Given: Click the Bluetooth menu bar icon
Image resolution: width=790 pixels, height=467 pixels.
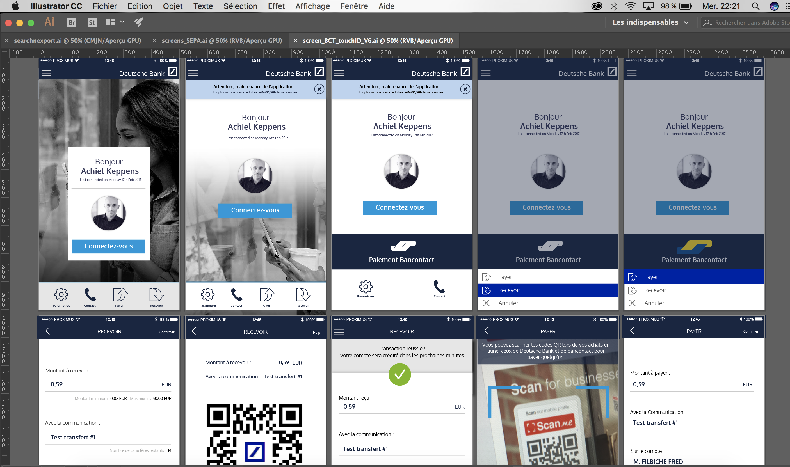Looking at the screenshot, I should click(x=614, y=6).
